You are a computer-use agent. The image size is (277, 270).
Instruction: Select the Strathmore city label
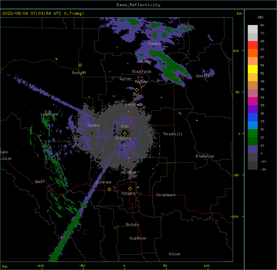click(x=166, y=195)
